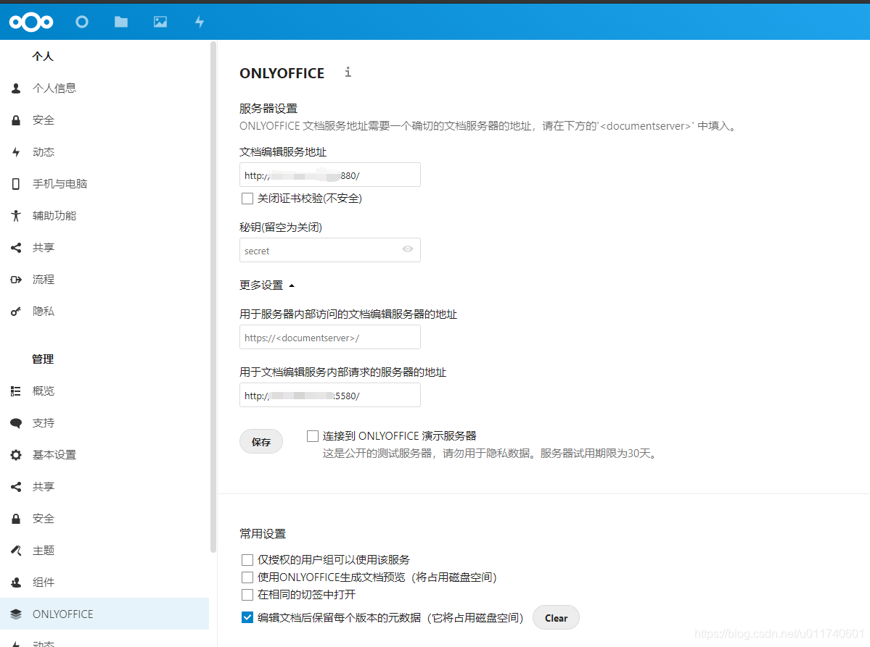The width and height of the screenshot is (870, 647).
Task: Click the sidebar vertical scrollbar
Action: [213, 296]
